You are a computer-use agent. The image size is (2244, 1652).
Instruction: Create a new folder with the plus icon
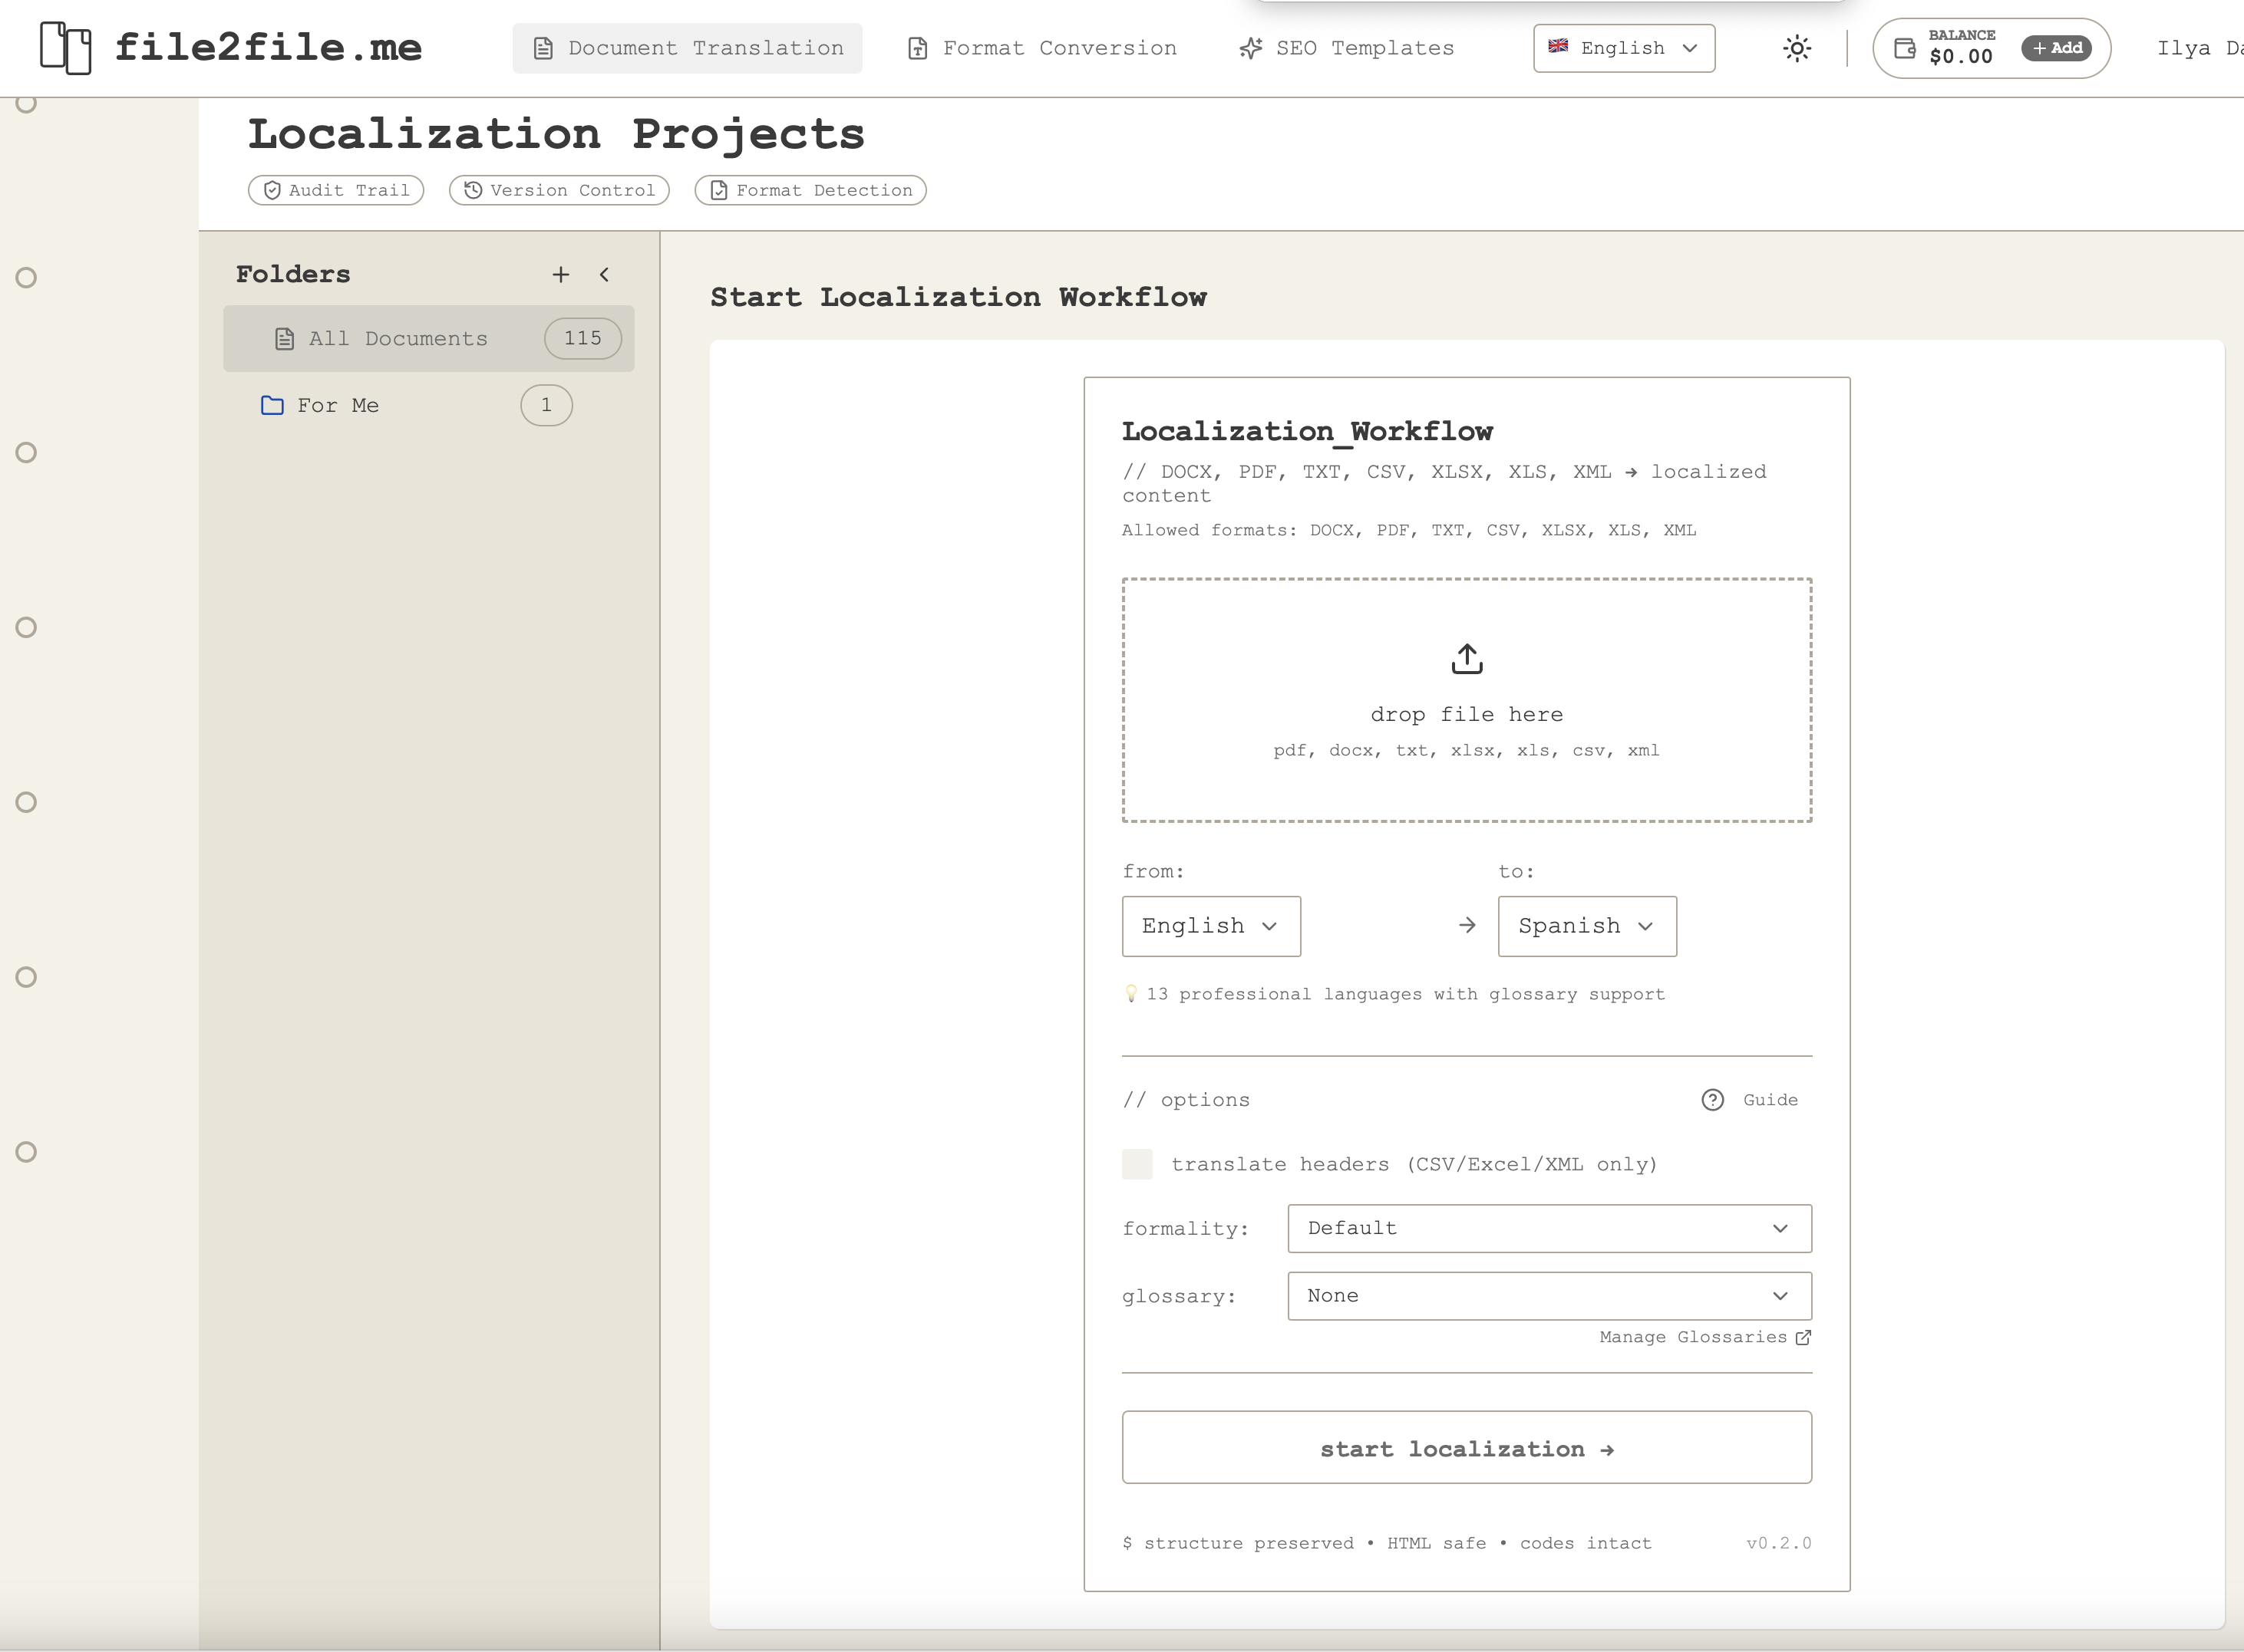click(x=561, y=274)
